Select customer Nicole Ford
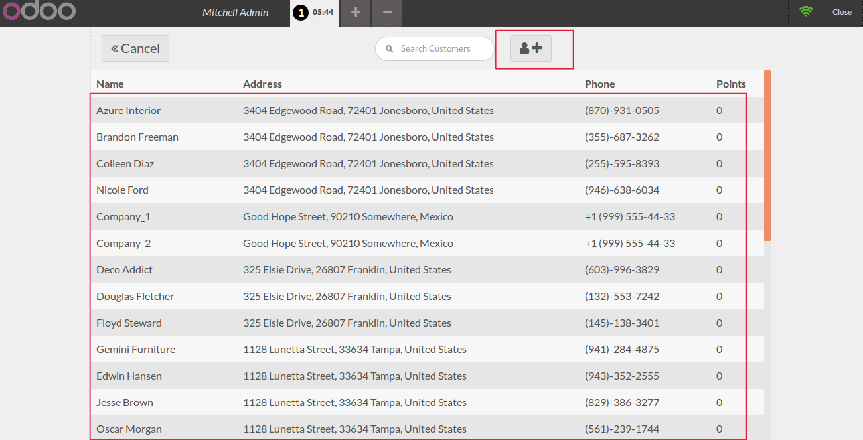The height and width of the screenshot is (440, 863). point(427,190)
